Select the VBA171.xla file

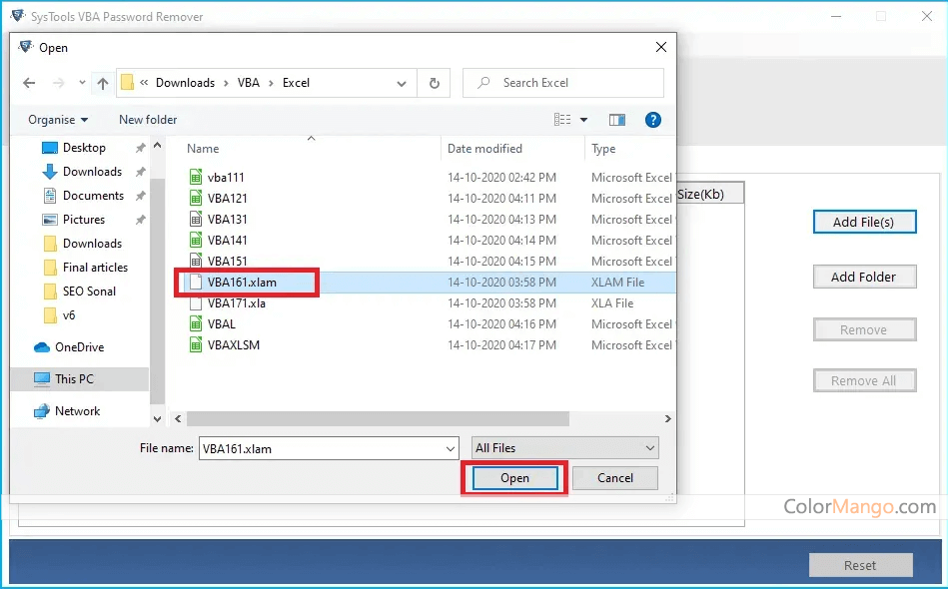[x=236, y=303]
